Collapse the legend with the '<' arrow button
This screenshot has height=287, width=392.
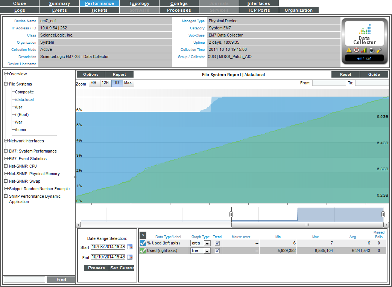(143, 235)
